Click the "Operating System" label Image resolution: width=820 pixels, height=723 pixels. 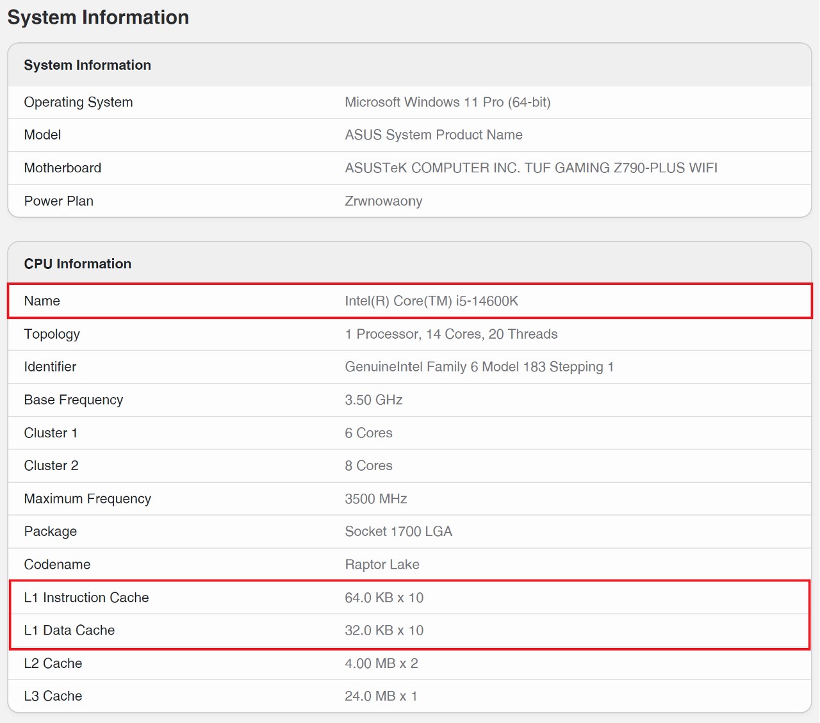79,102
